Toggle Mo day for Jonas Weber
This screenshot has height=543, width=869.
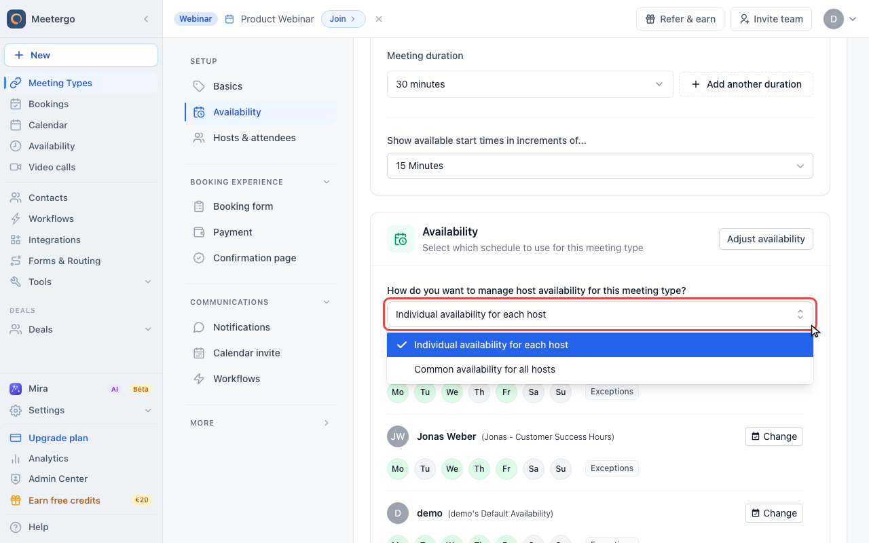(x=398, y=469)
